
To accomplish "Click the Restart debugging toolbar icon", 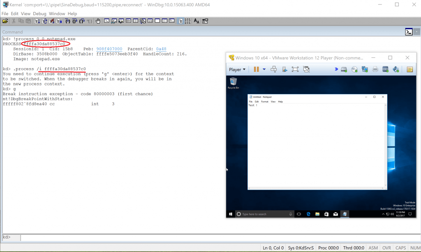I will [44, 21].
